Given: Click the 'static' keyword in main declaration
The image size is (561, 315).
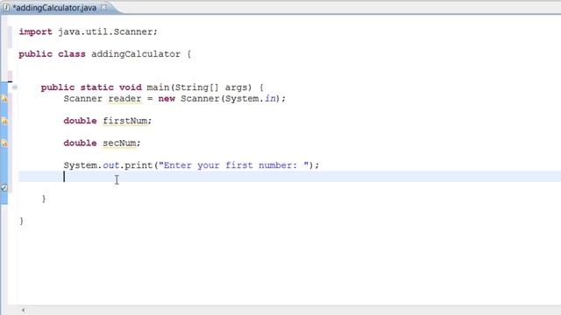Looking at the screenshot, I should tap(97, 87).
